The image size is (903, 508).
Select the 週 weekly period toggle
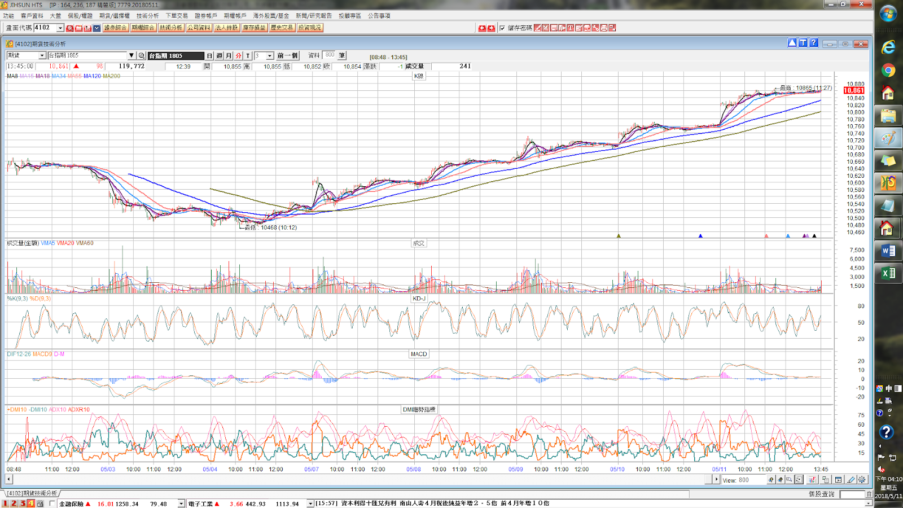[219, 55]
